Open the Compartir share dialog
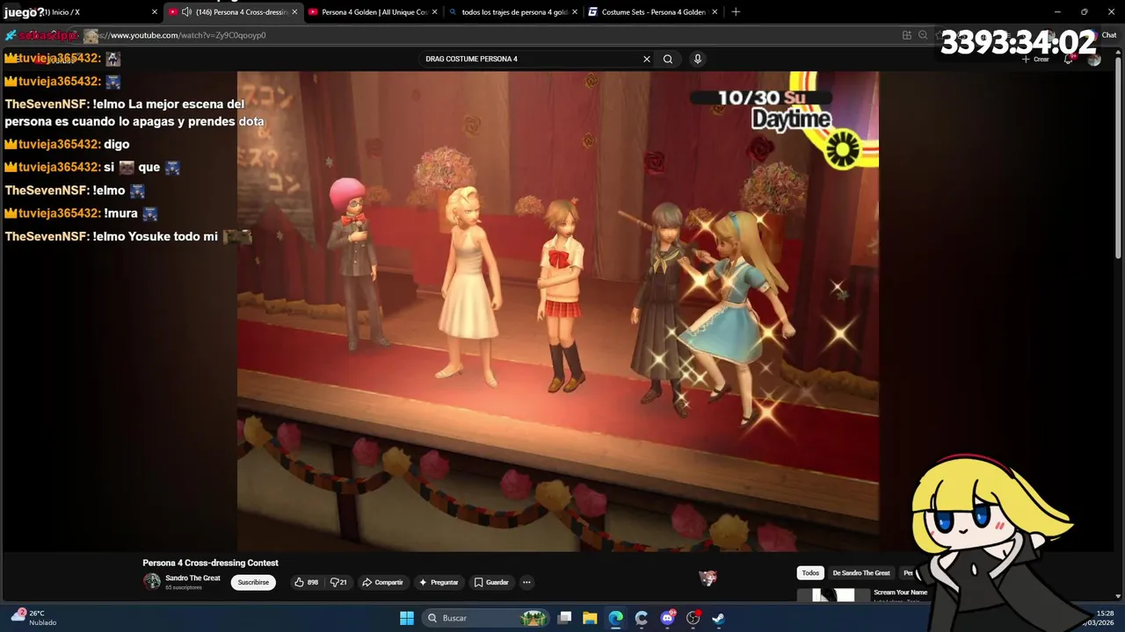1125x632 pixels. tap(382, 582)
